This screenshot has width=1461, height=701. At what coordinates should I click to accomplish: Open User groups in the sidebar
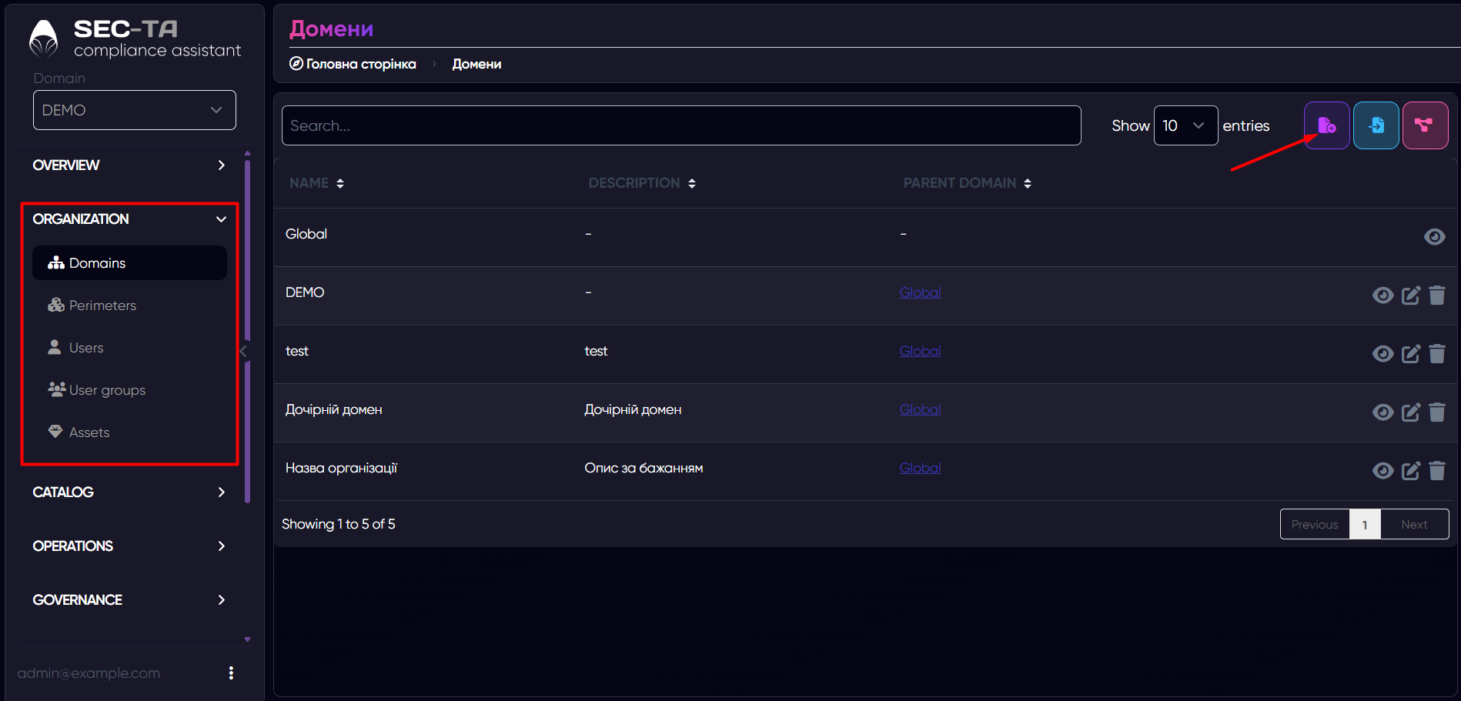coord(129,390)
